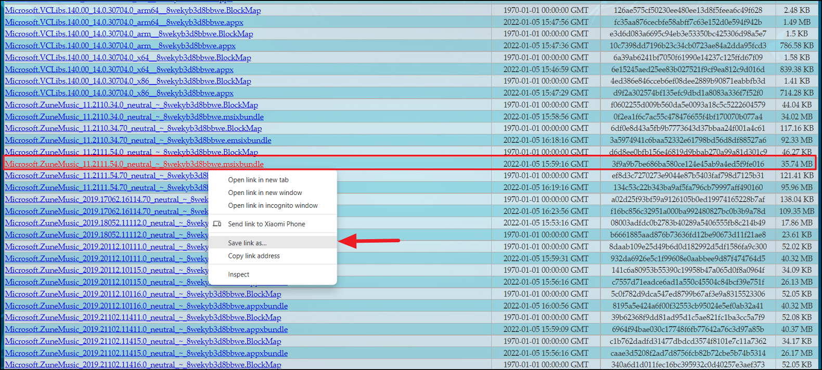Click hash starting with 134c53c22b343ba
Image resolution: width=822 pixels, height=370 pixels.
(688, 188)
